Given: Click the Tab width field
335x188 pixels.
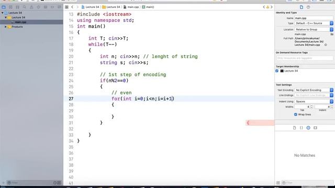Looking at the screenshot, I should click(x=302, y=107).
